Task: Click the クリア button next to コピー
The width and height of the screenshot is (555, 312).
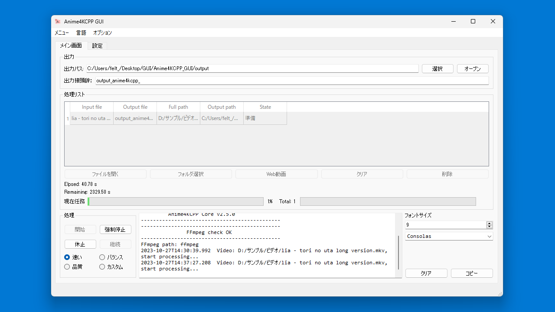Action: pos(426,273)
